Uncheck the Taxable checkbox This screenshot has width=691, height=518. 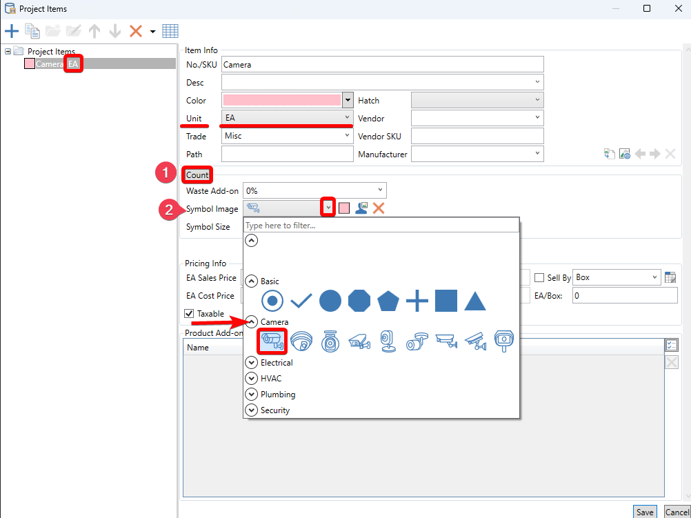tap(189, 313)
